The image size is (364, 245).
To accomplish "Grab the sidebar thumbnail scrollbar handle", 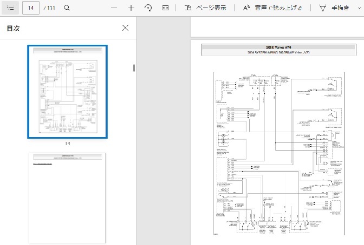I will (x=134, y=68).
